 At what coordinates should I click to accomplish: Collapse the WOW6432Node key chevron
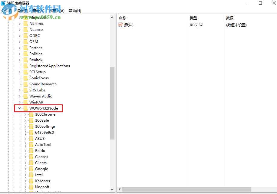point(19,108)
